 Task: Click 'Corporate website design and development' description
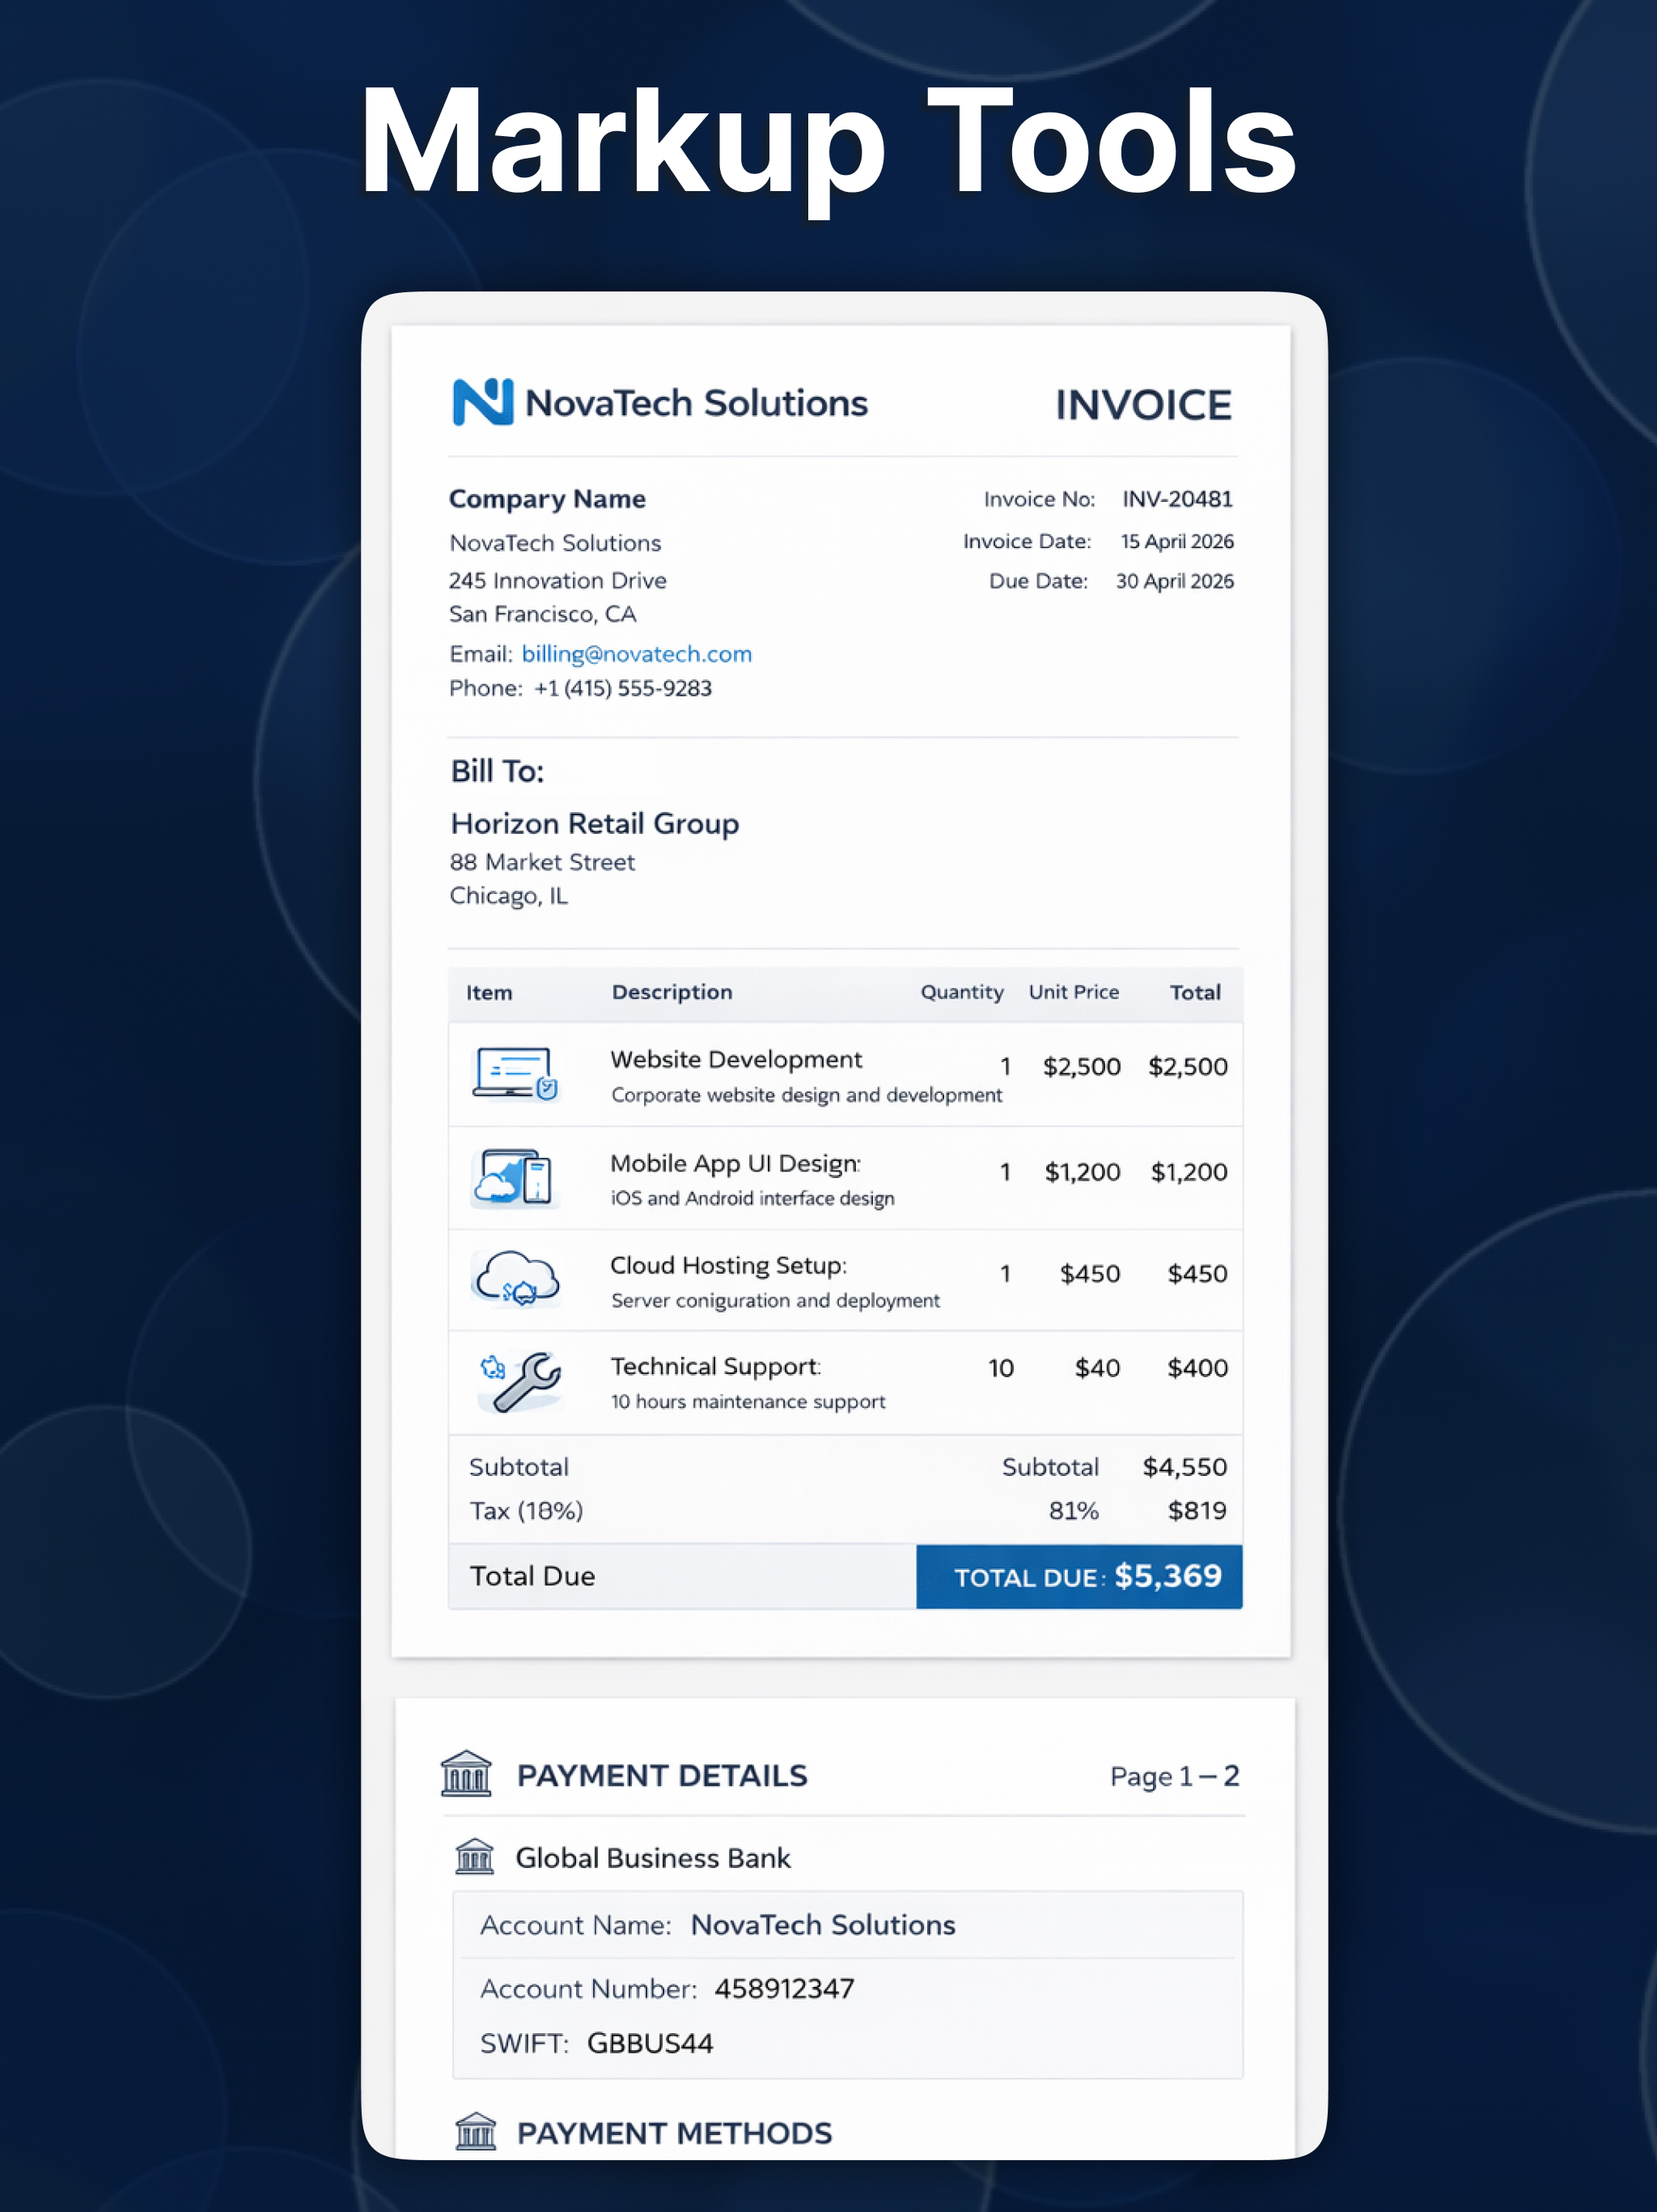tap(807, 1095)
